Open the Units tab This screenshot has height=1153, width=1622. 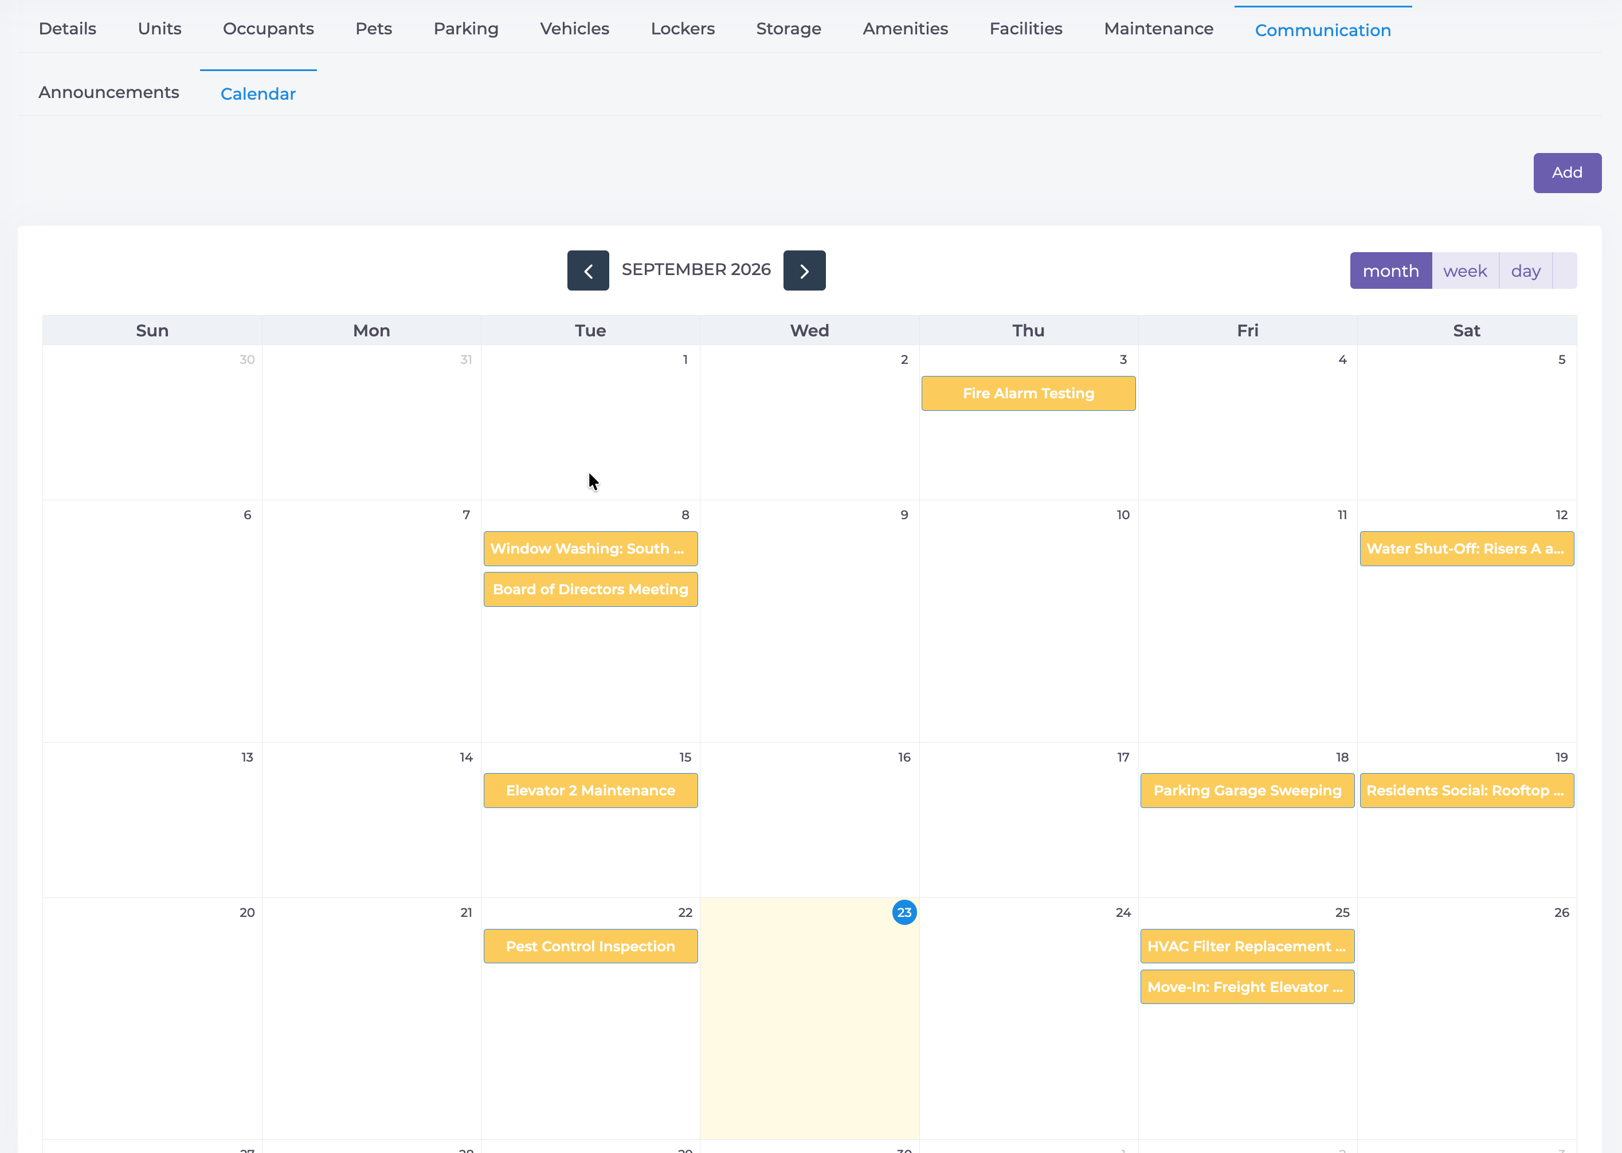tap(160, 29)
